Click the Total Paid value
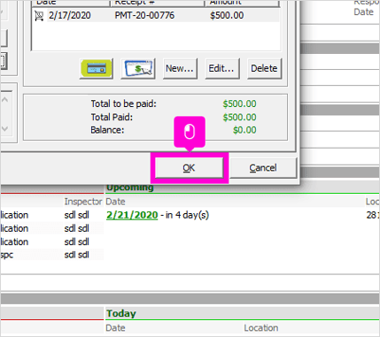 tap(239, 117)
